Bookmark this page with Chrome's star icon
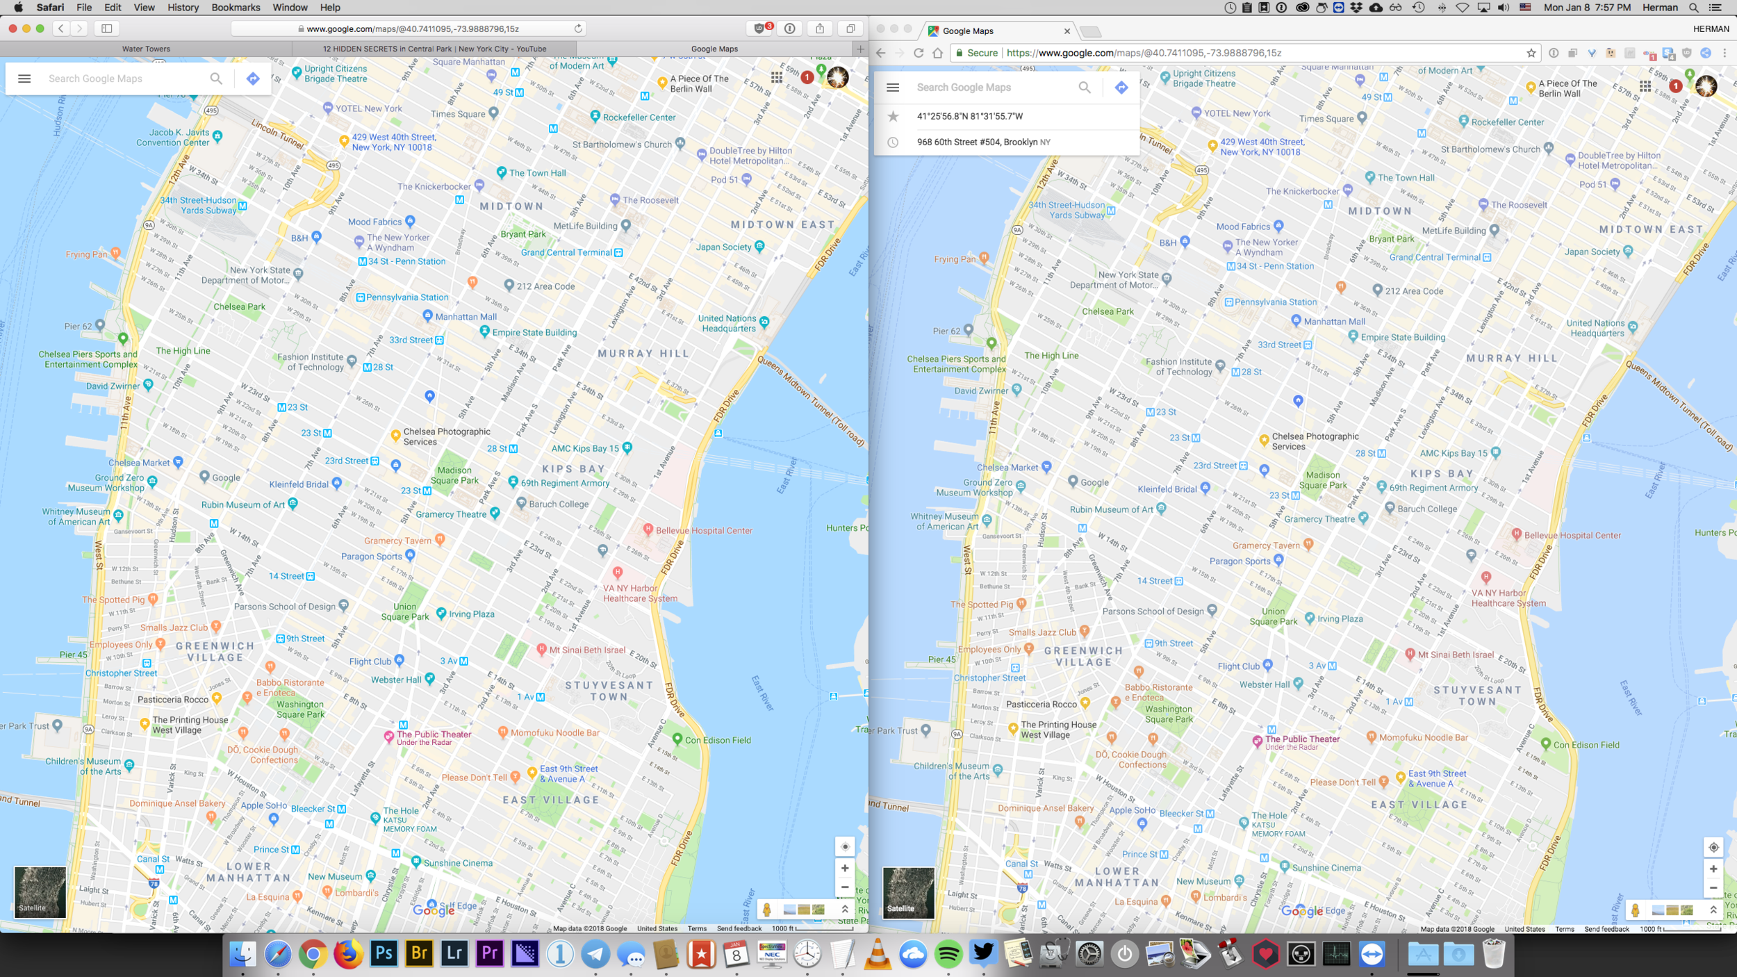 point(1531,53)
